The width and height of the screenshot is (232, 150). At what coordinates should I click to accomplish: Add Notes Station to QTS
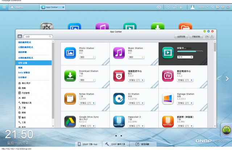tap(87, 103)
